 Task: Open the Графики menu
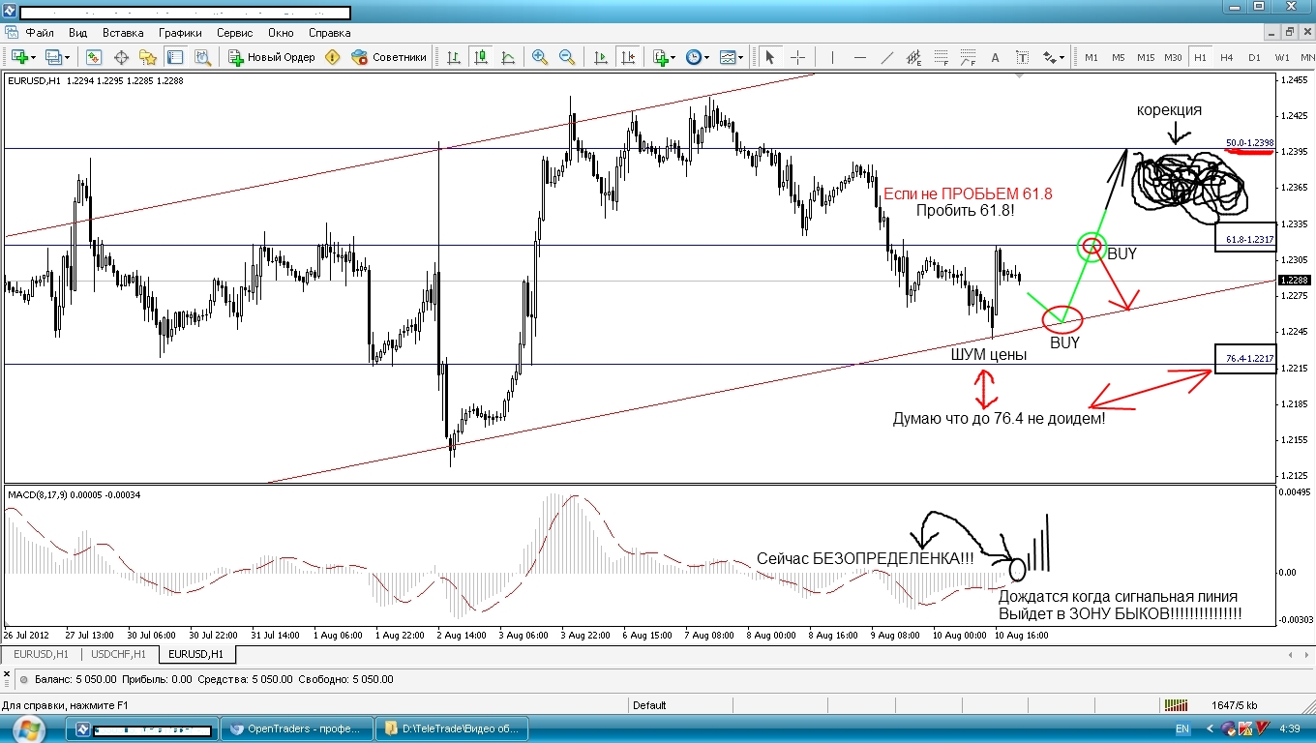pyautogui.click(x=181, y=33)
